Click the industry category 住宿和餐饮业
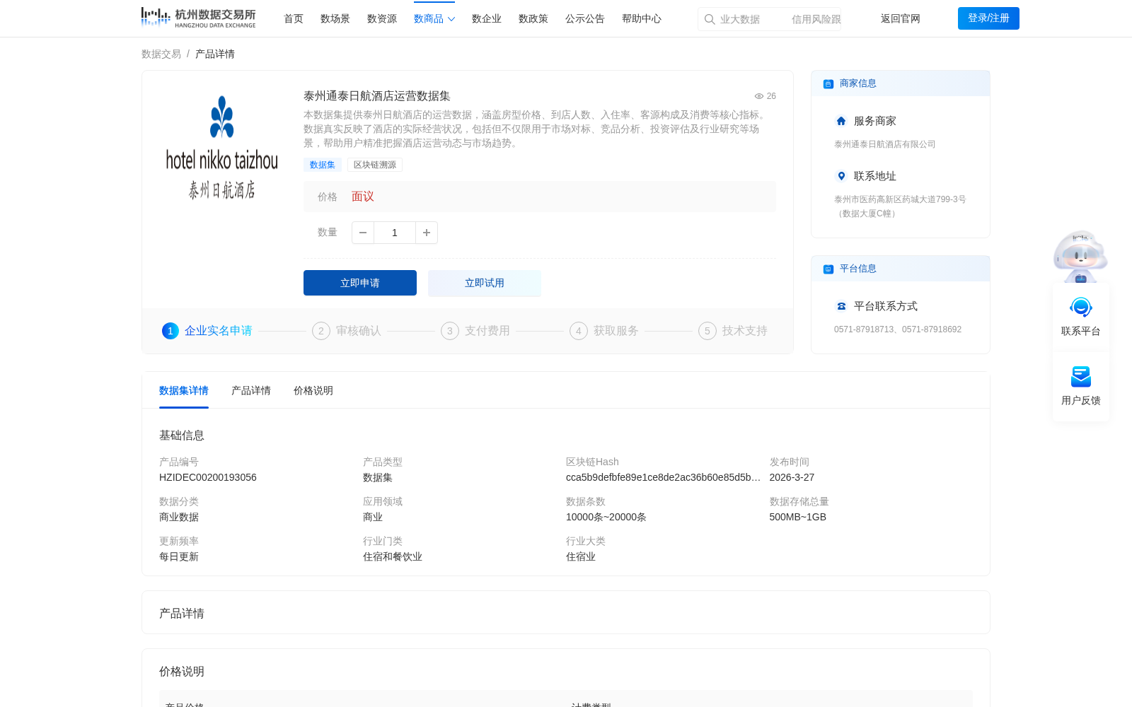Image resolution: width=1132 pixels, height=707 pixels. pyautogui.click(x=393, y=557)
